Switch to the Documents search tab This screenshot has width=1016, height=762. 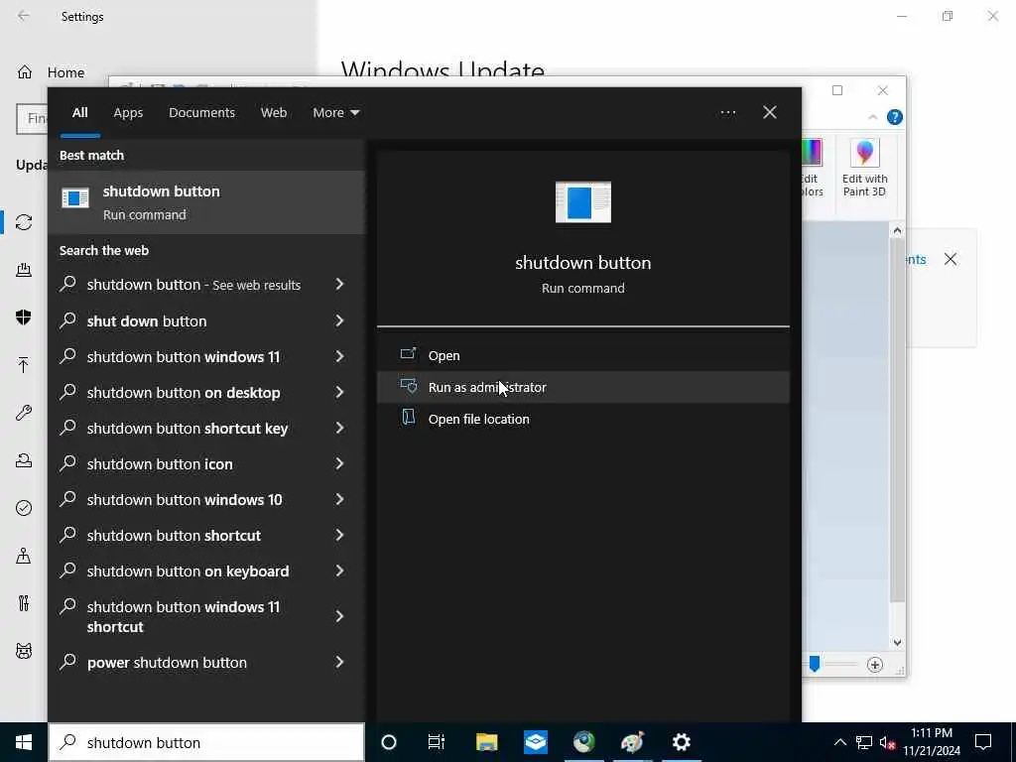[x=201, y=113]
